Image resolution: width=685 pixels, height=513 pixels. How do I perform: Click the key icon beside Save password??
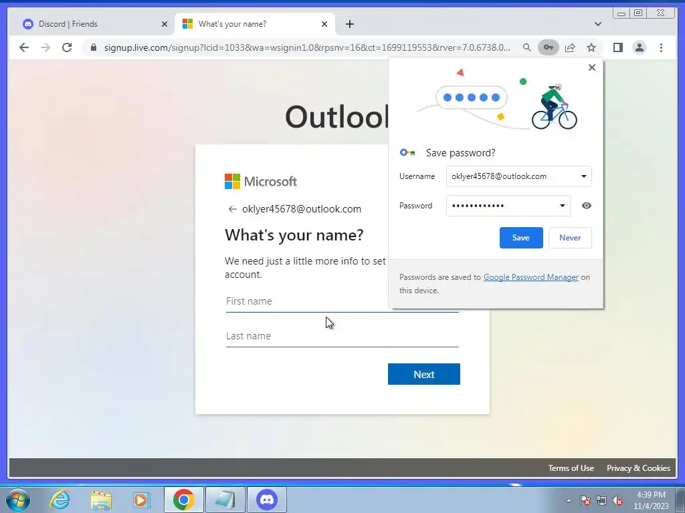407,153
